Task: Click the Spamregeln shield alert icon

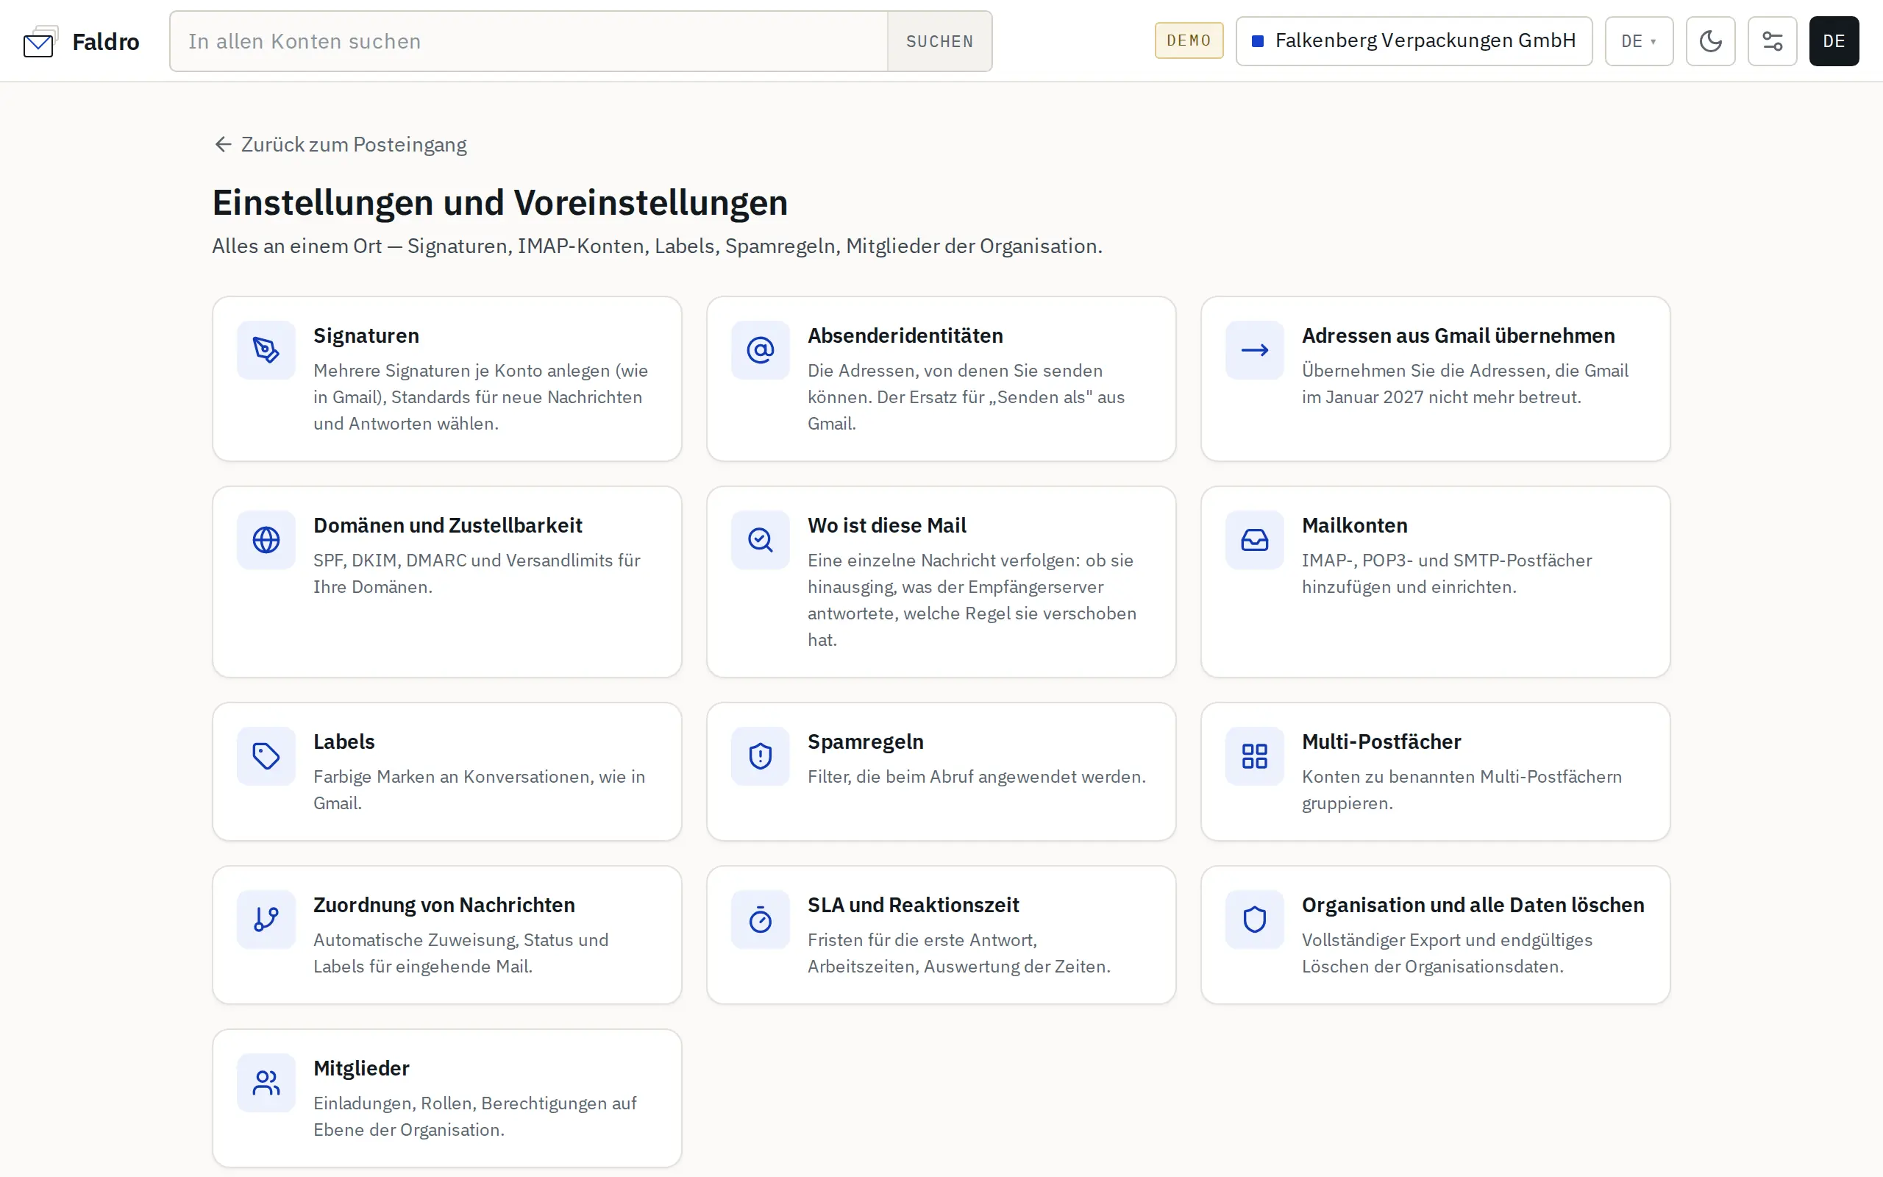Action: click(x=761, y=756)
